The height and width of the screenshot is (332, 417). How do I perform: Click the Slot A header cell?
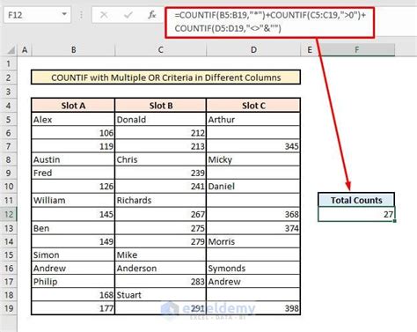[73, 106]
